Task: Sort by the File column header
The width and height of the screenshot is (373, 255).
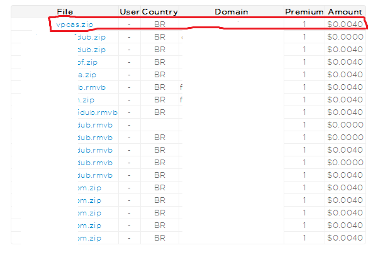Action: point(65,12)
